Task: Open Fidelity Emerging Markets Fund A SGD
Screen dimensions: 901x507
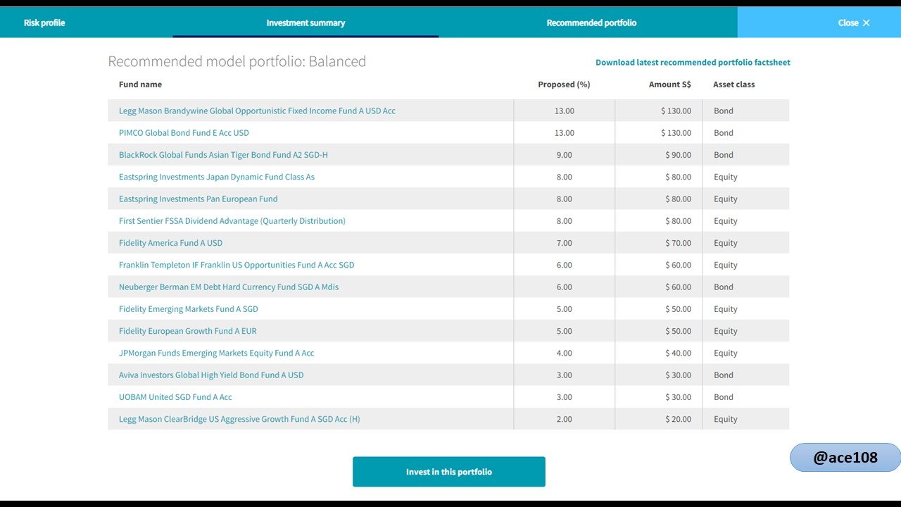Action: click(x=188, y=308)
